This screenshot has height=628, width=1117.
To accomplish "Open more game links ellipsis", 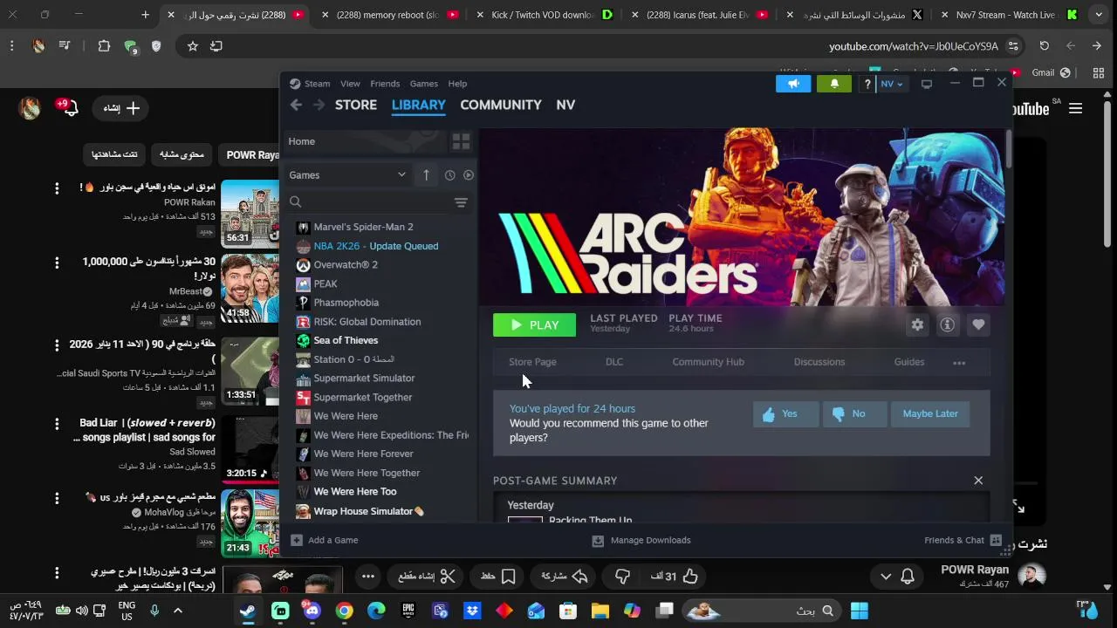I will coord(959,363).
